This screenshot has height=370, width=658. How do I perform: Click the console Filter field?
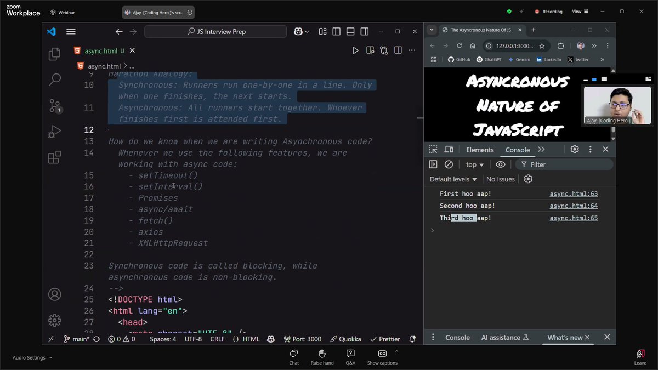(564, 164)
